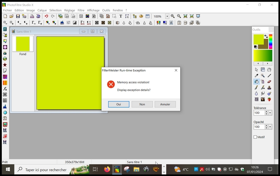Click the Contrast minus toolbar icon
This screenshot has width=280, height=176.
pyautogui.click(x=19, y=23)
